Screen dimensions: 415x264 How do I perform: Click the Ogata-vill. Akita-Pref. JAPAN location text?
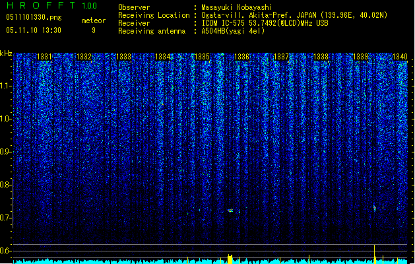pyautogui.click(x=294, y=15)
